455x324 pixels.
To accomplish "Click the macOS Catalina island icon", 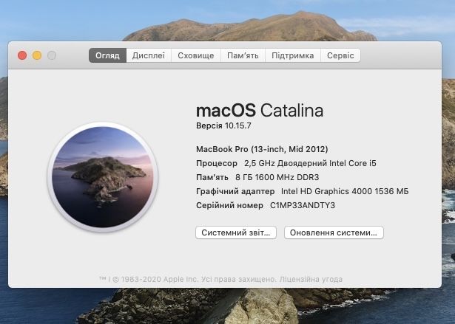I will coord(103,177).
